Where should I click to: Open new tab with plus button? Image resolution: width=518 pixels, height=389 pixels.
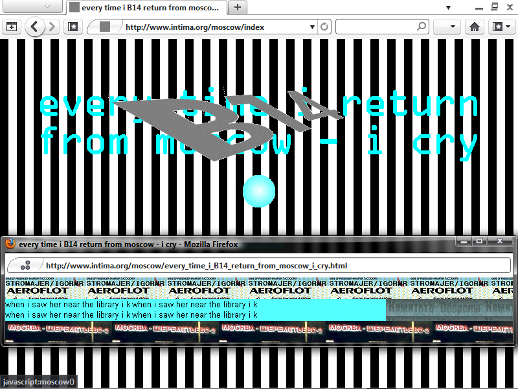(238, 7)
